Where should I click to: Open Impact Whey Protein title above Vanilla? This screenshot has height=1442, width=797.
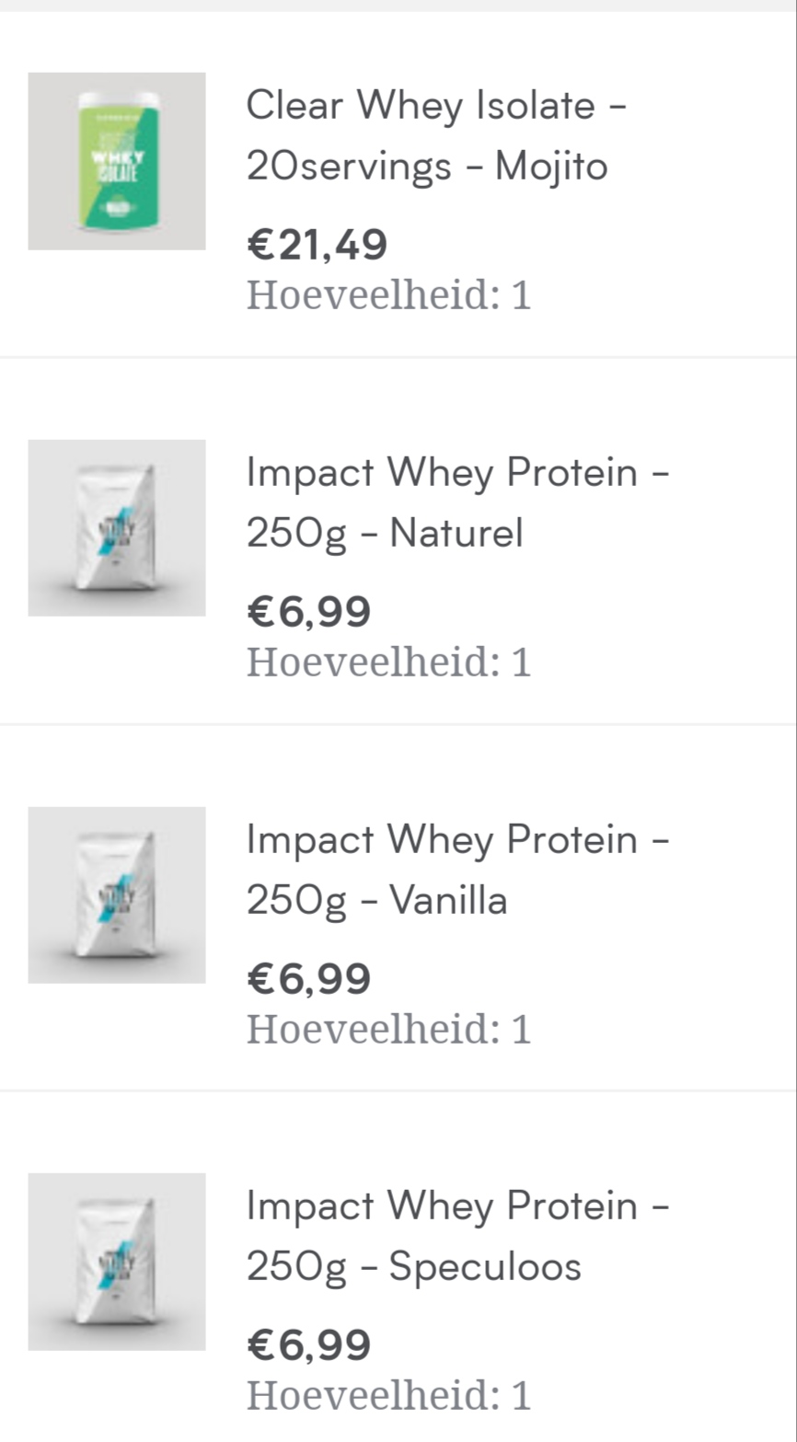(x=458, y=840)
